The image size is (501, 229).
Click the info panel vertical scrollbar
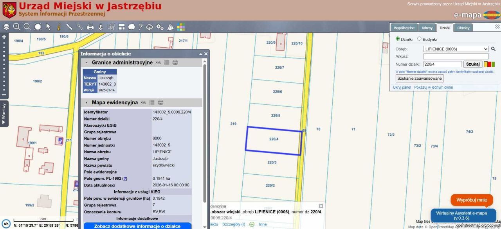204,133
